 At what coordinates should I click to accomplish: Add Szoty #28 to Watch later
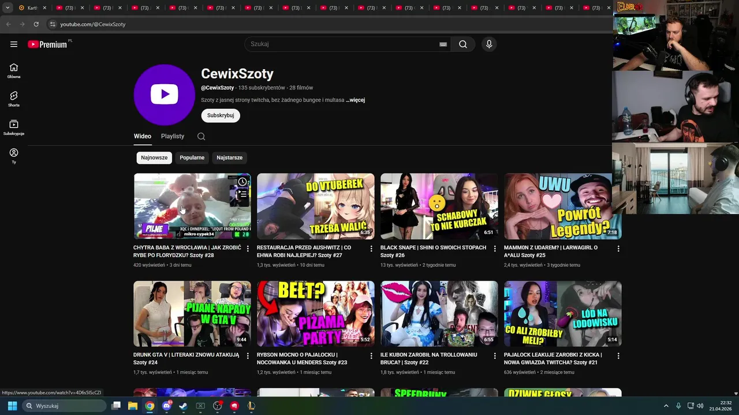pos(242,182)
